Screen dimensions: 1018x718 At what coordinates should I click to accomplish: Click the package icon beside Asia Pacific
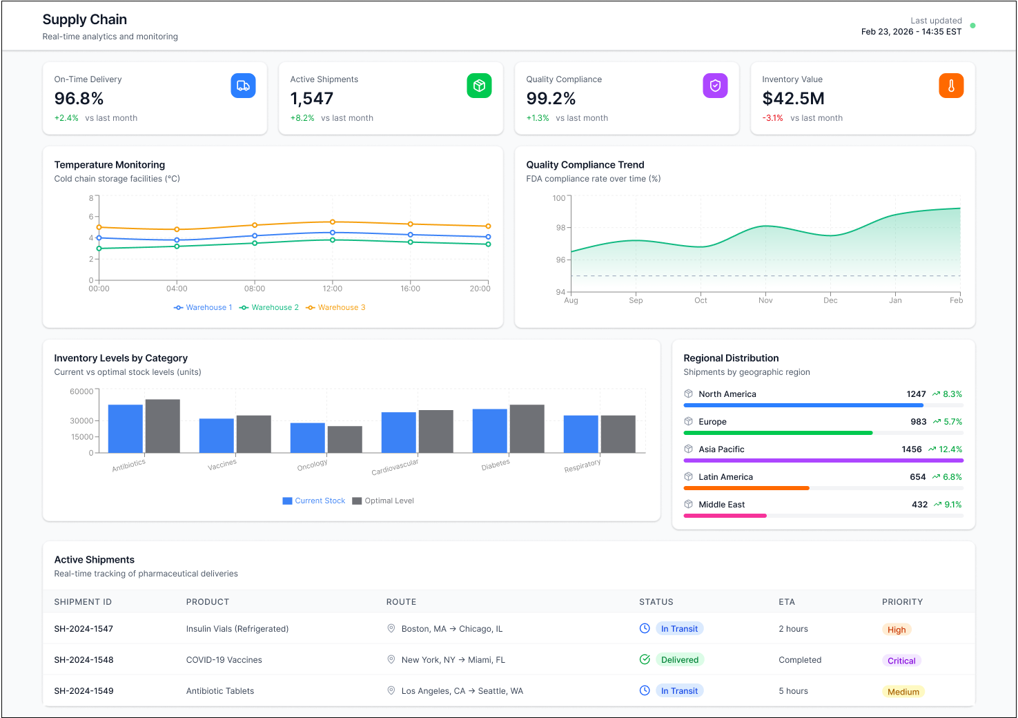688,449
